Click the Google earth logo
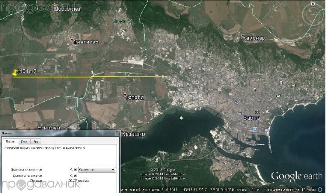The height and width of the screenshot is (193, 329). pos(297,177)
